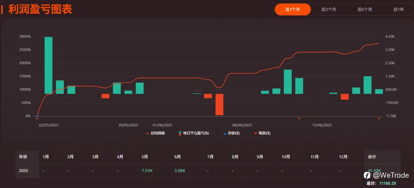Click the tallest green bar on 22/05/2025

tap(48, 65)
